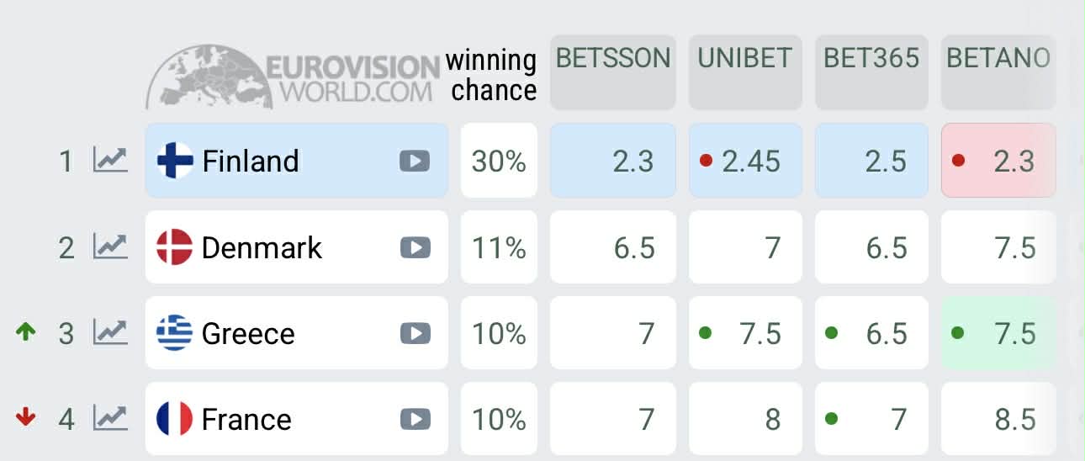1085x461 pixels.
Task: Play Greece's song video
Action: tap(415, 334)
